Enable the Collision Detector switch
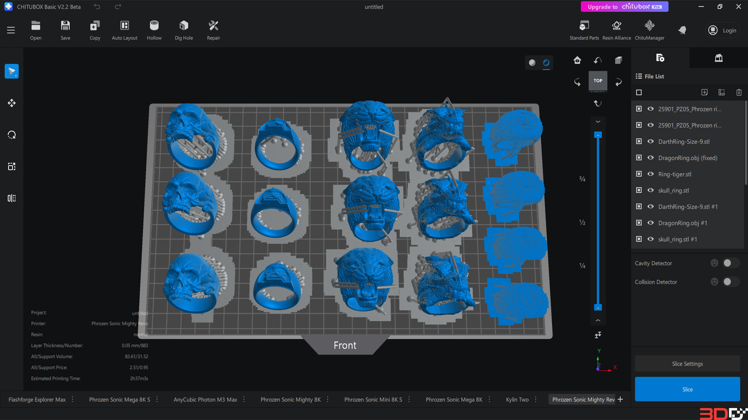This screenshot has height=420, width=748. tap(731, 282)
